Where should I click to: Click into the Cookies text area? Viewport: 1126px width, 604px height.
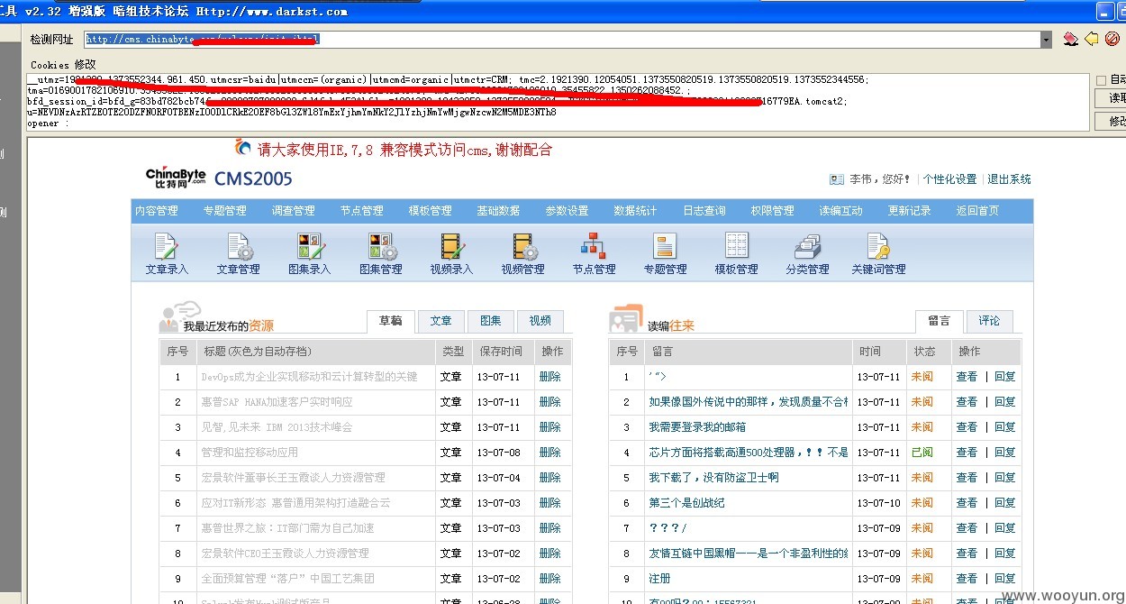(x=558, y=102)
